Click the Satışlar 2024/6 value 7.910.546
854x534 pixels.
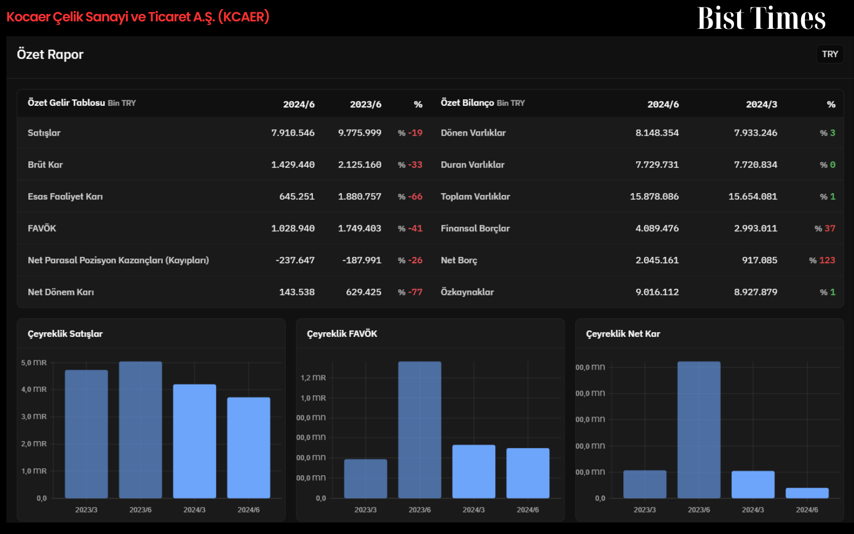pyautogui.click(x=293, y=133)
